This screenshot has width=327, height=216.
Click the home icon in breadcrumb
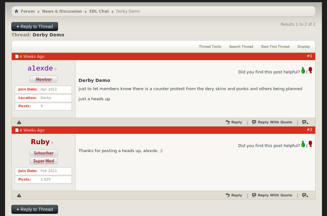(16, 11)
